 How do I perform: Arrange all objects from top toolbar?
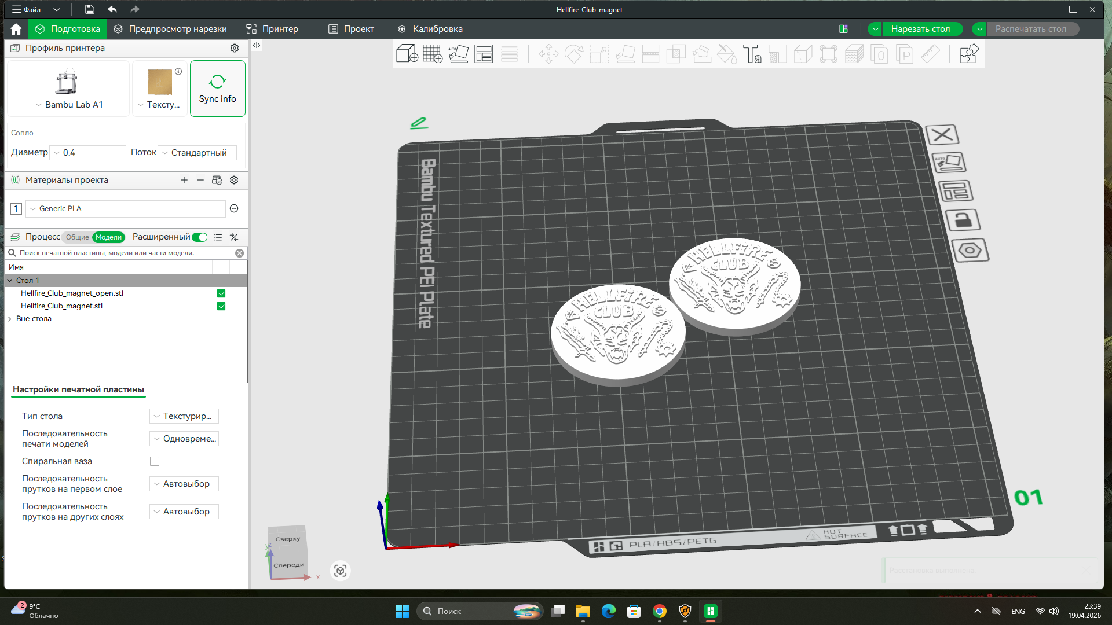[x=484, y=54]
